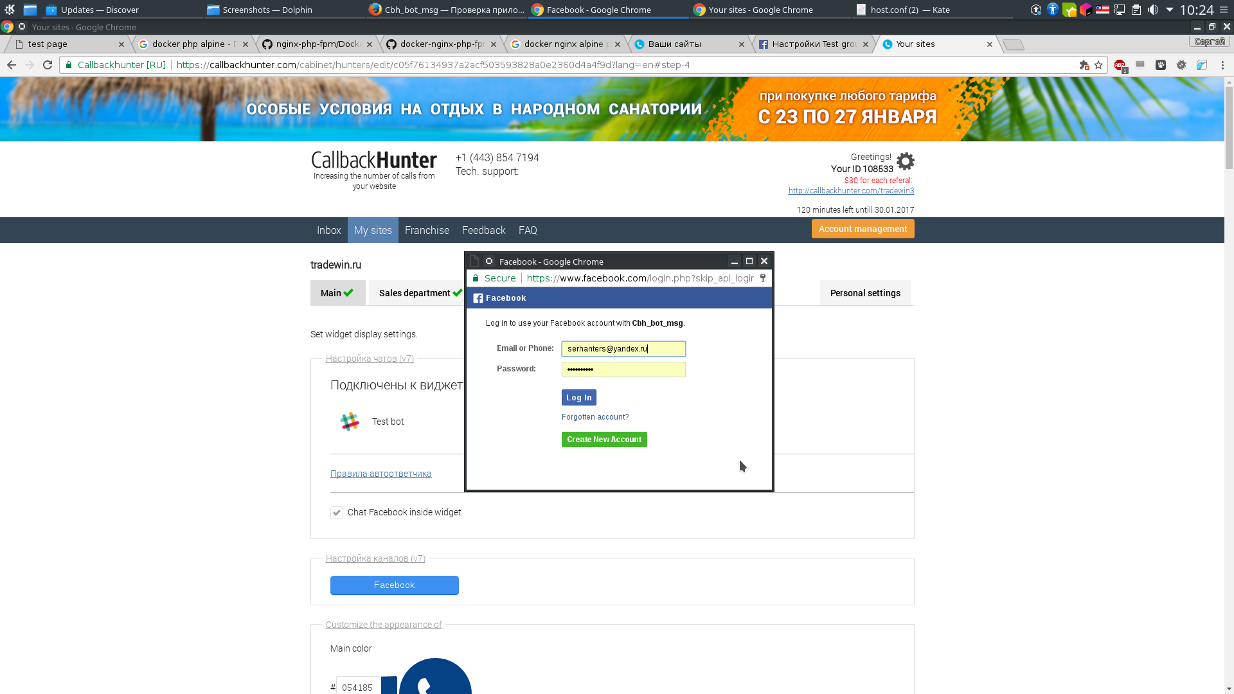Open the volume control tray icon
Screen dimensions: 1234x694
click(x=1153, y=10)
